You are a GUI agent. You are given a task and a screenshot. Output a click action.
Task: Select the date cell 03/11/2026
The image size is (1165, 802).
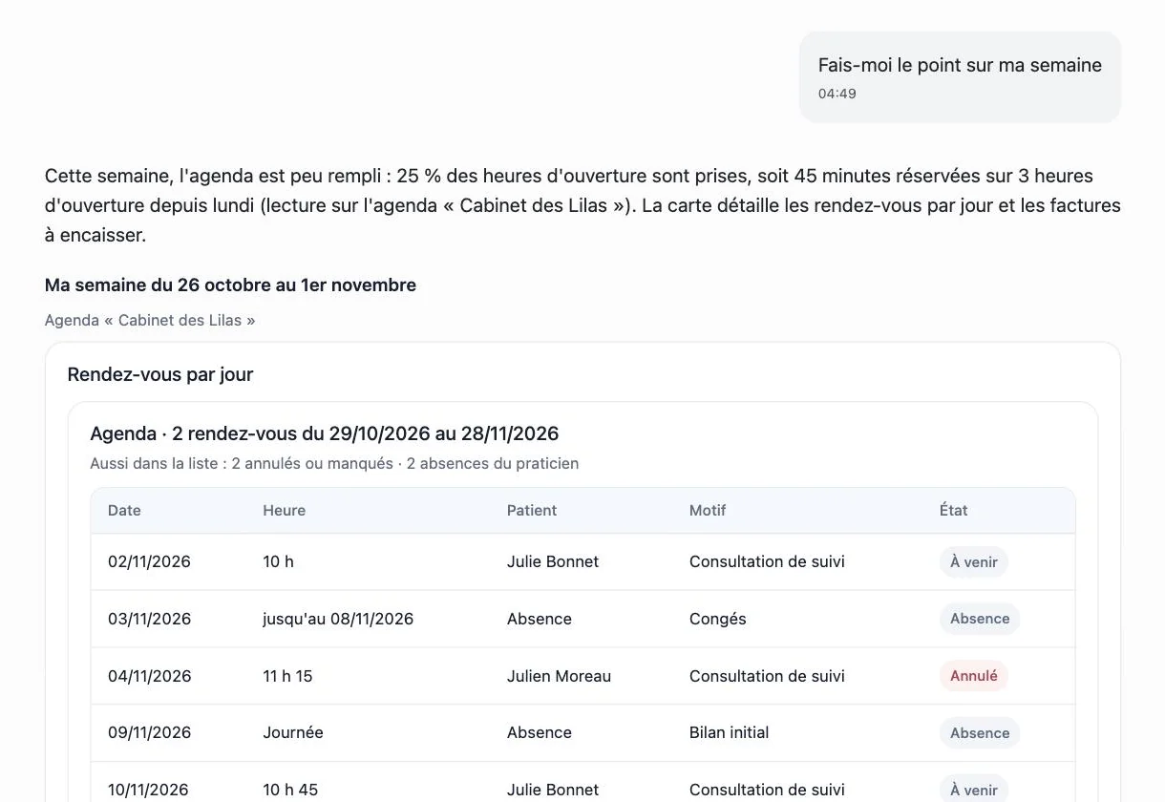(x=149, y=619)
